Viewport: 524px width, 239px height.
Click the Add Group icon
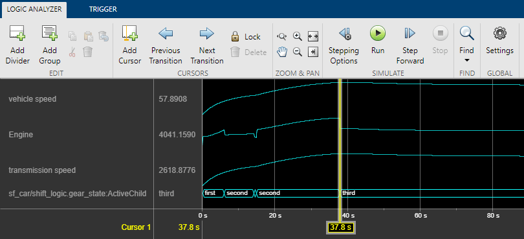49,33
